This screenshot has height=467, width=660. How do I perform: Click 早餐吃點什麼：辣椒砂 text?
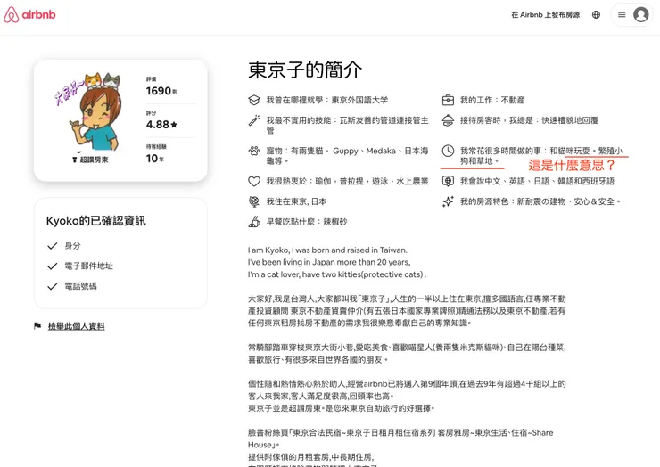pyautogui.click(x=307, y=222)
